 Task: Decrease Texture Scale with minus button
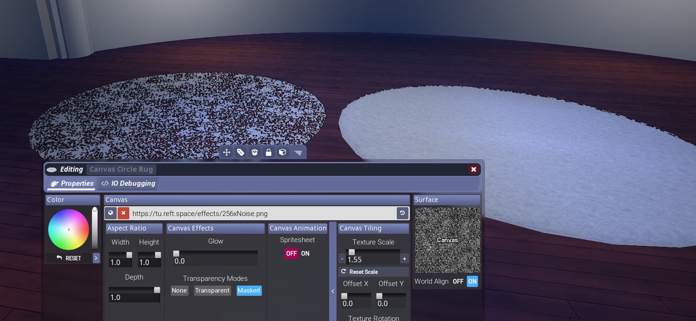click(342, 258)
